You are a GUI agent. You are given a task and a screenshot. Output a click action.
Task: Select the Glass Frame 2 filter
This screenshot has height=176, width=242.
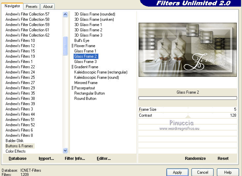(x=86, y=56)
